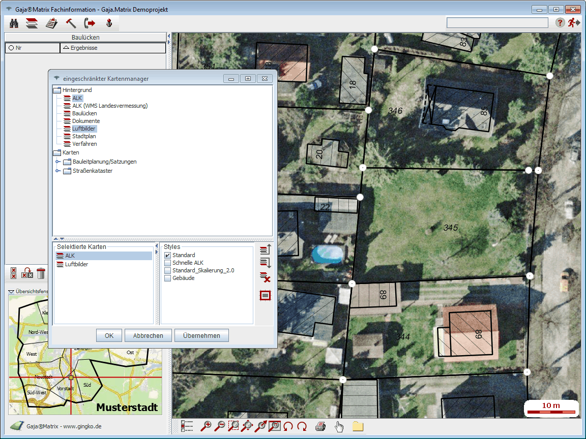
Task: Select Luftbilder in Selektierte Karten list
Action: [76, 264]
